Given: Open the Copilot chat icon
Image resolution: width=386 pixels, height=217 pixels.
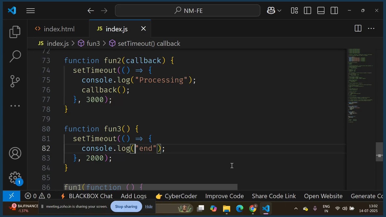Looking at the screenshot, I should coord(271,11).
